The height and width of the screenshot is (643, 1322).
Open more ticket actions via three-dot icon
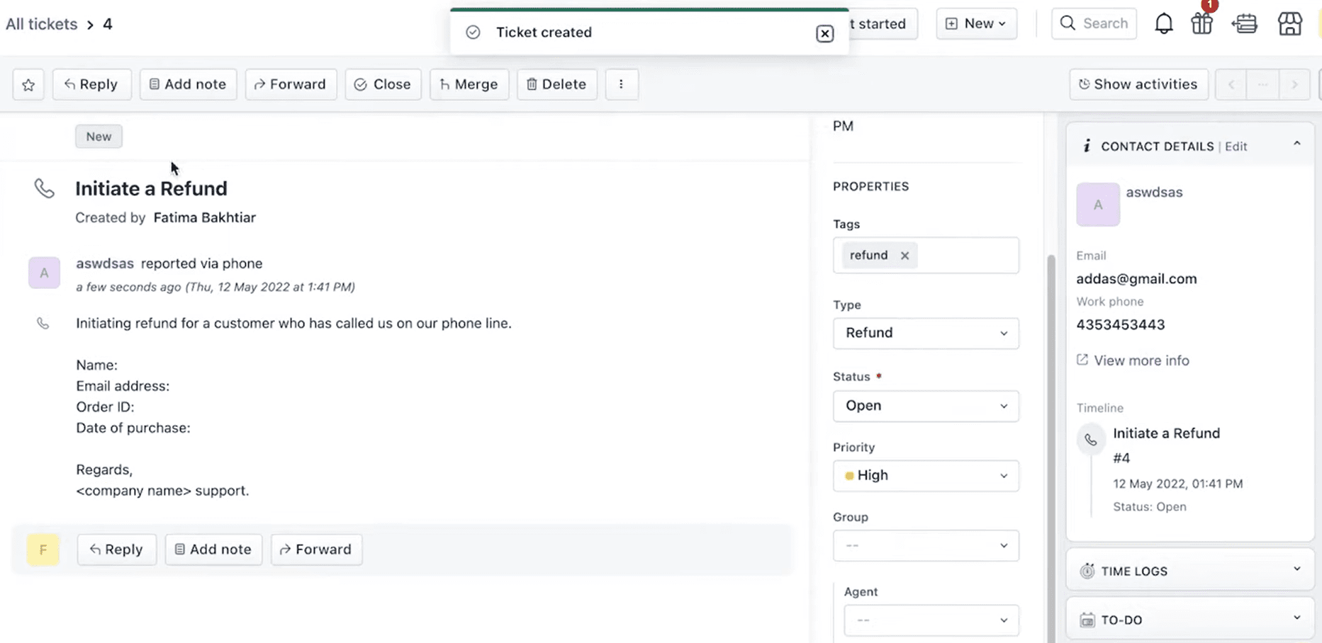(x=622, y=84)
